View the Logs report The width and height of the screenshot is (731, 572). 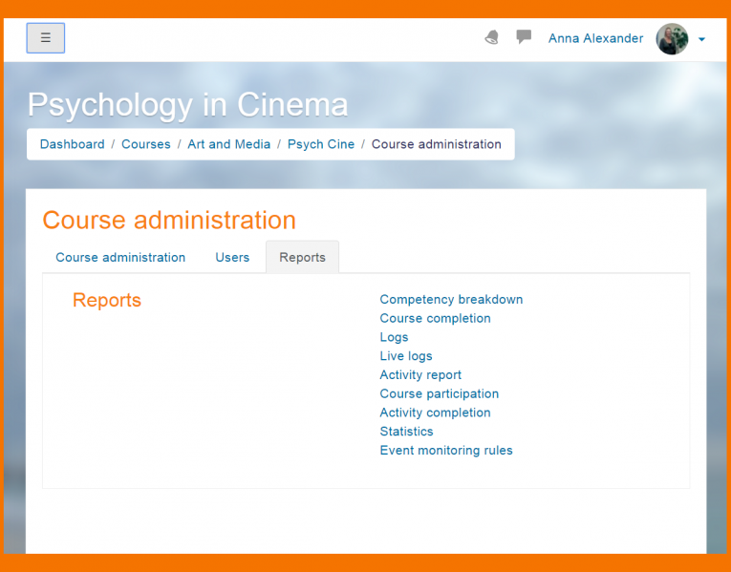click(394, 337)
